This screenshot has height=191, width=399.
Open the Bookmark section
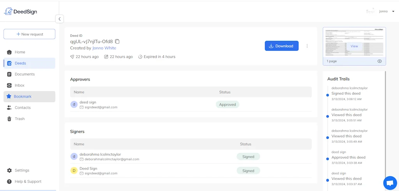pos(30,97)
